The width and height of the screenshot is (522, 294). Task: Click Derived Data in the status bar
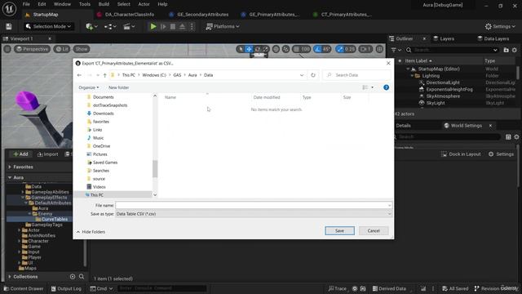tap(389, 288)
